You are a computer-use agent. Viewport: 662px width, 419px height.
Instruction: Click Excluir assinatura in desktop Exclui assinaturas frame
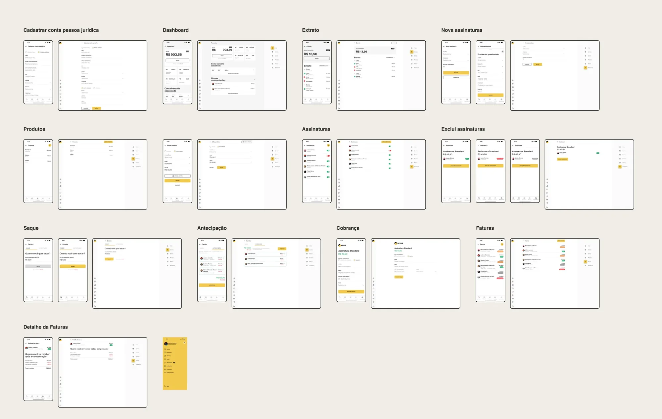tap(562, 159)
